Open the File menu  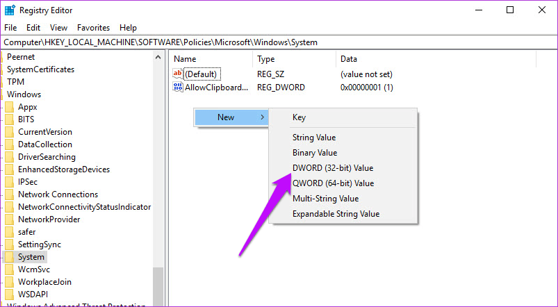pos(10,28)
